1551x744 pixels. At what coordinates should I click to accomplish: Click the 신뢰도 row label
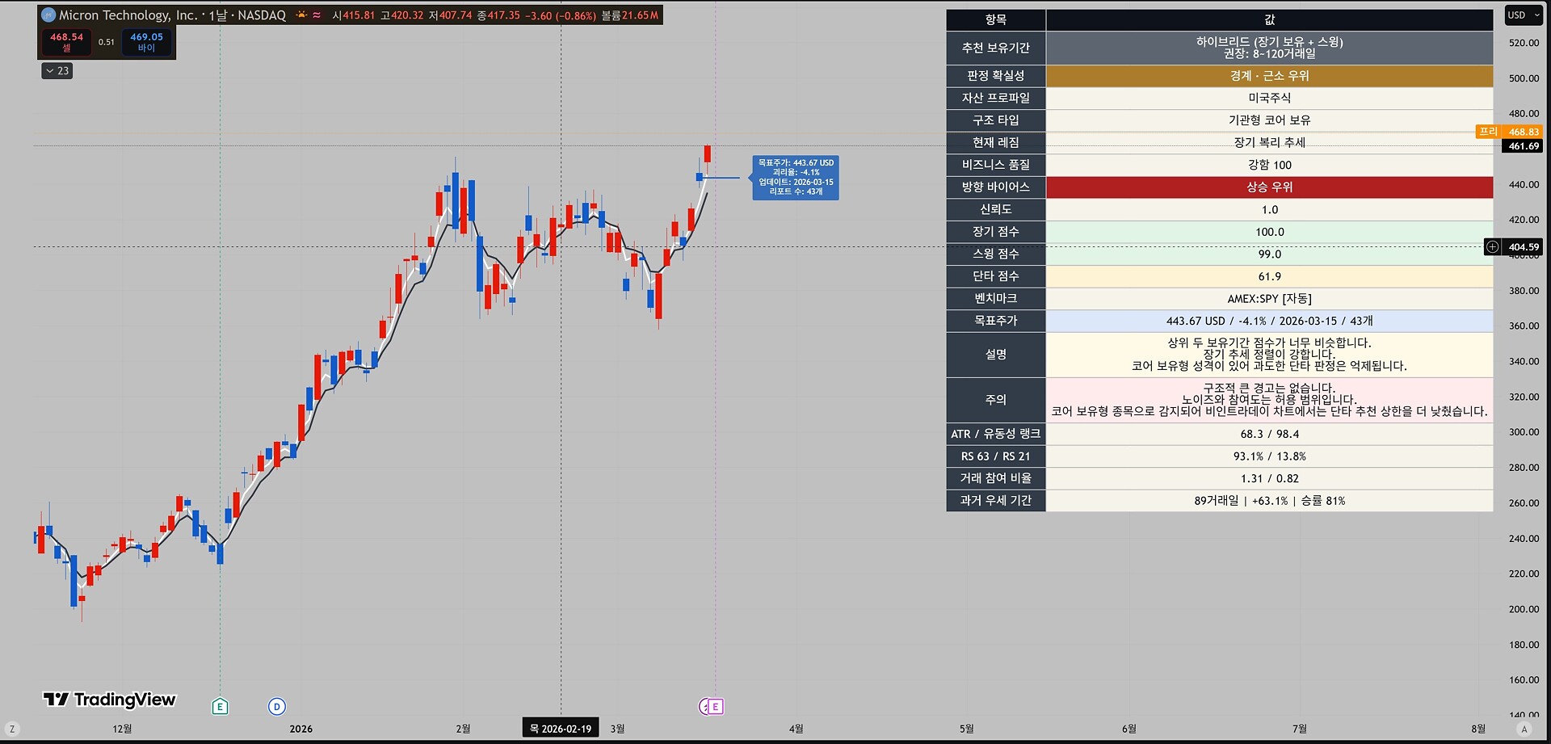[996, 209]
